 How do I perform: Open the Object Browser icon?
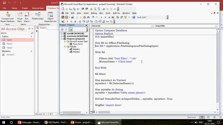pos(125,17)
